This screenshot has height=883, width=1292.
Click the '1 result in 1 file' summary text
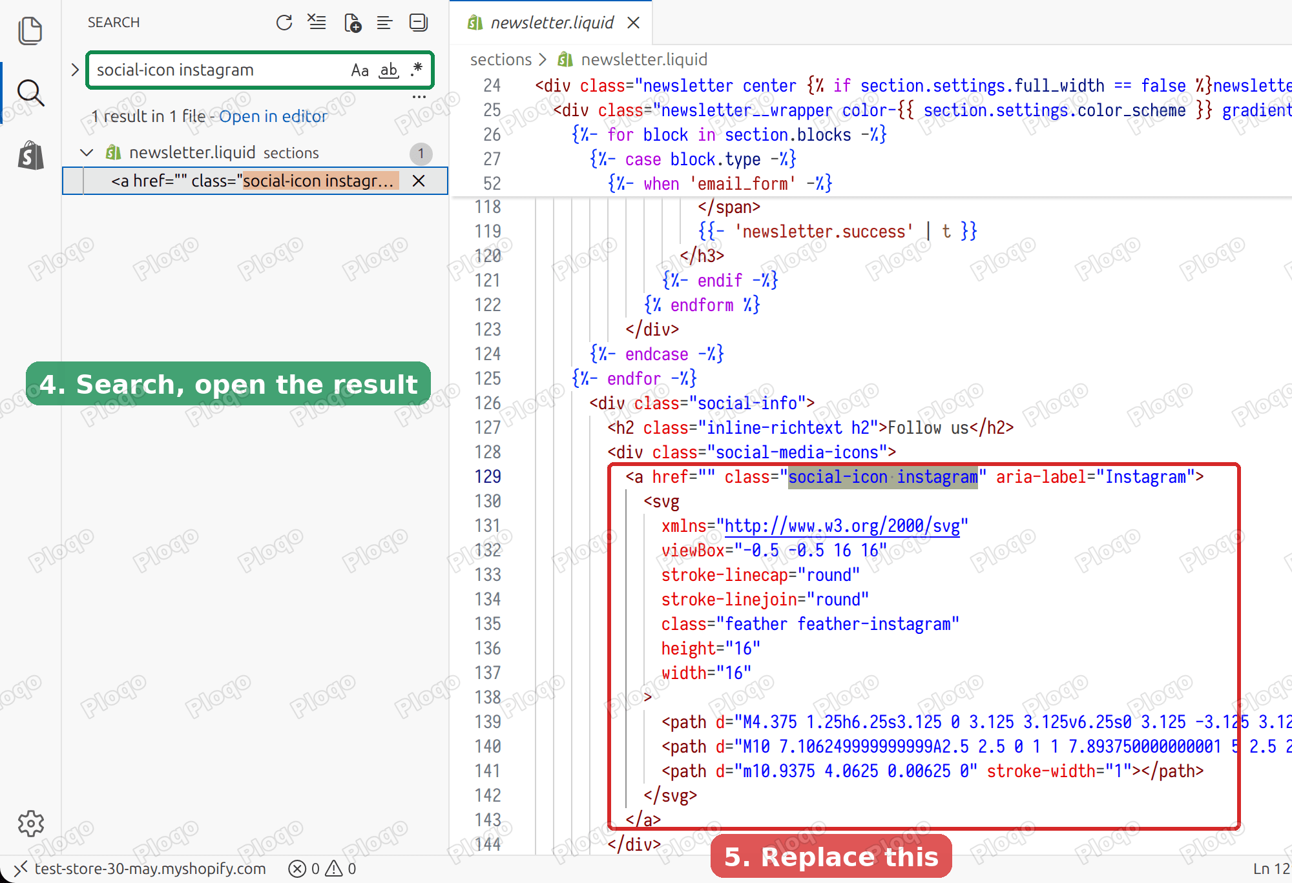click(148, 116)
